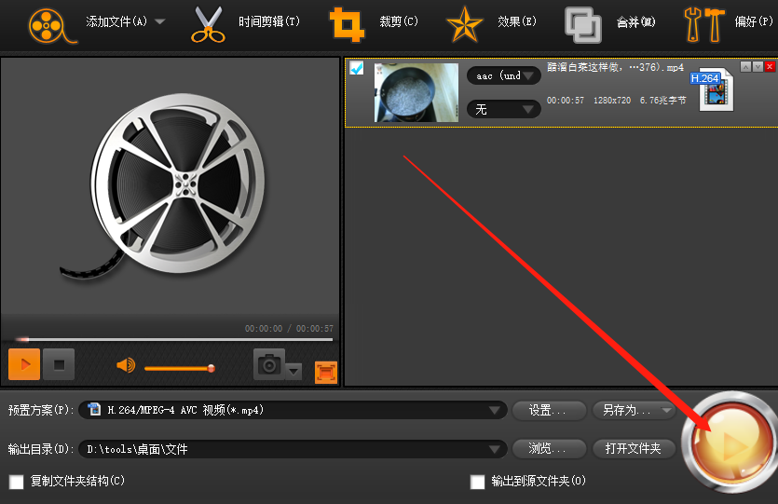Move the file item up with the arrow button

coord(745,66)
